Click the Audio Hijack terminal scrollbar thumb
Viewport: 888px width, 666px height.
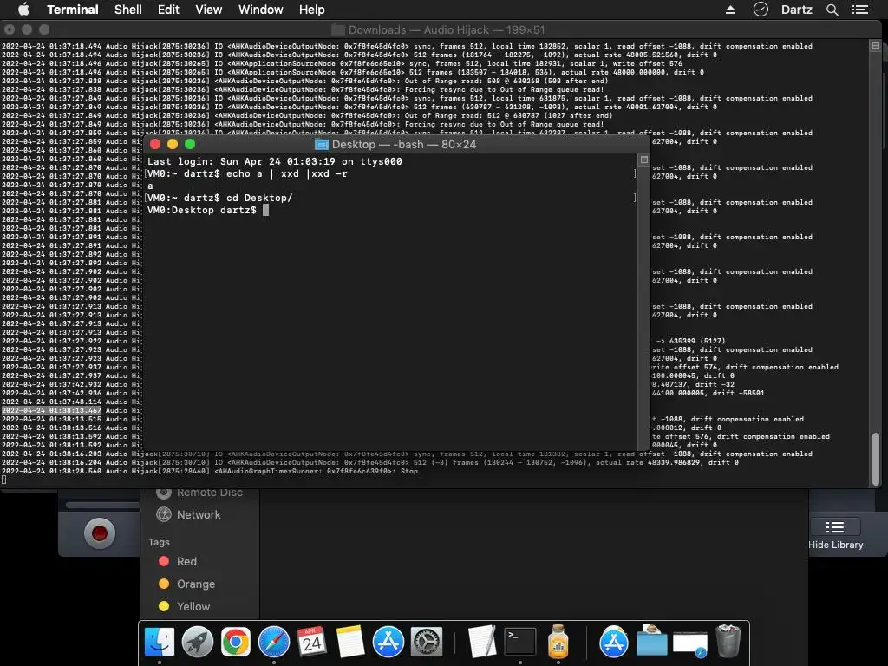[x=876, y=460]
